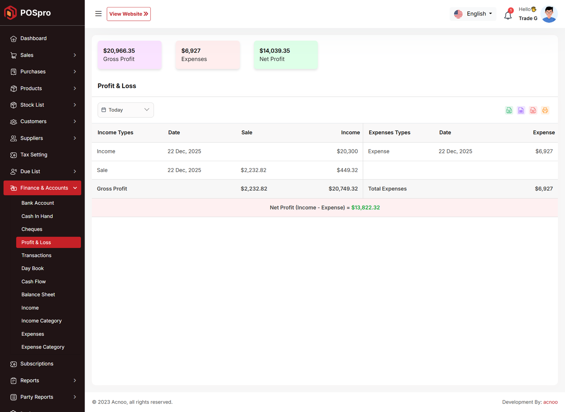Click the View Website button

point(129,14)
